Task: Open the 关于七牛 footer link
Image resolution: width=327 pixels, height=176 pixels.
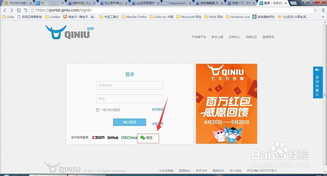Action: pyautogui.click(x=201, y=170)
